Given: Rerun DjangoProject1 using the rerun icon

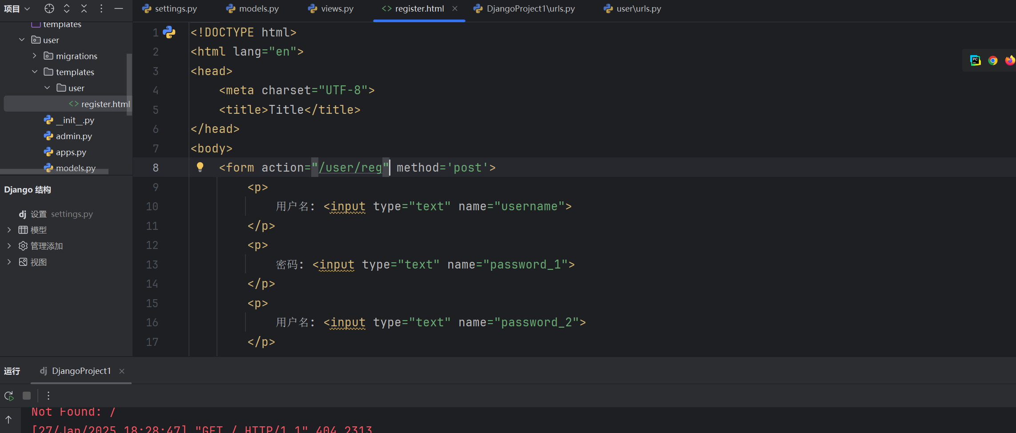Looking at the screenshot, I should tap(9, 396).
